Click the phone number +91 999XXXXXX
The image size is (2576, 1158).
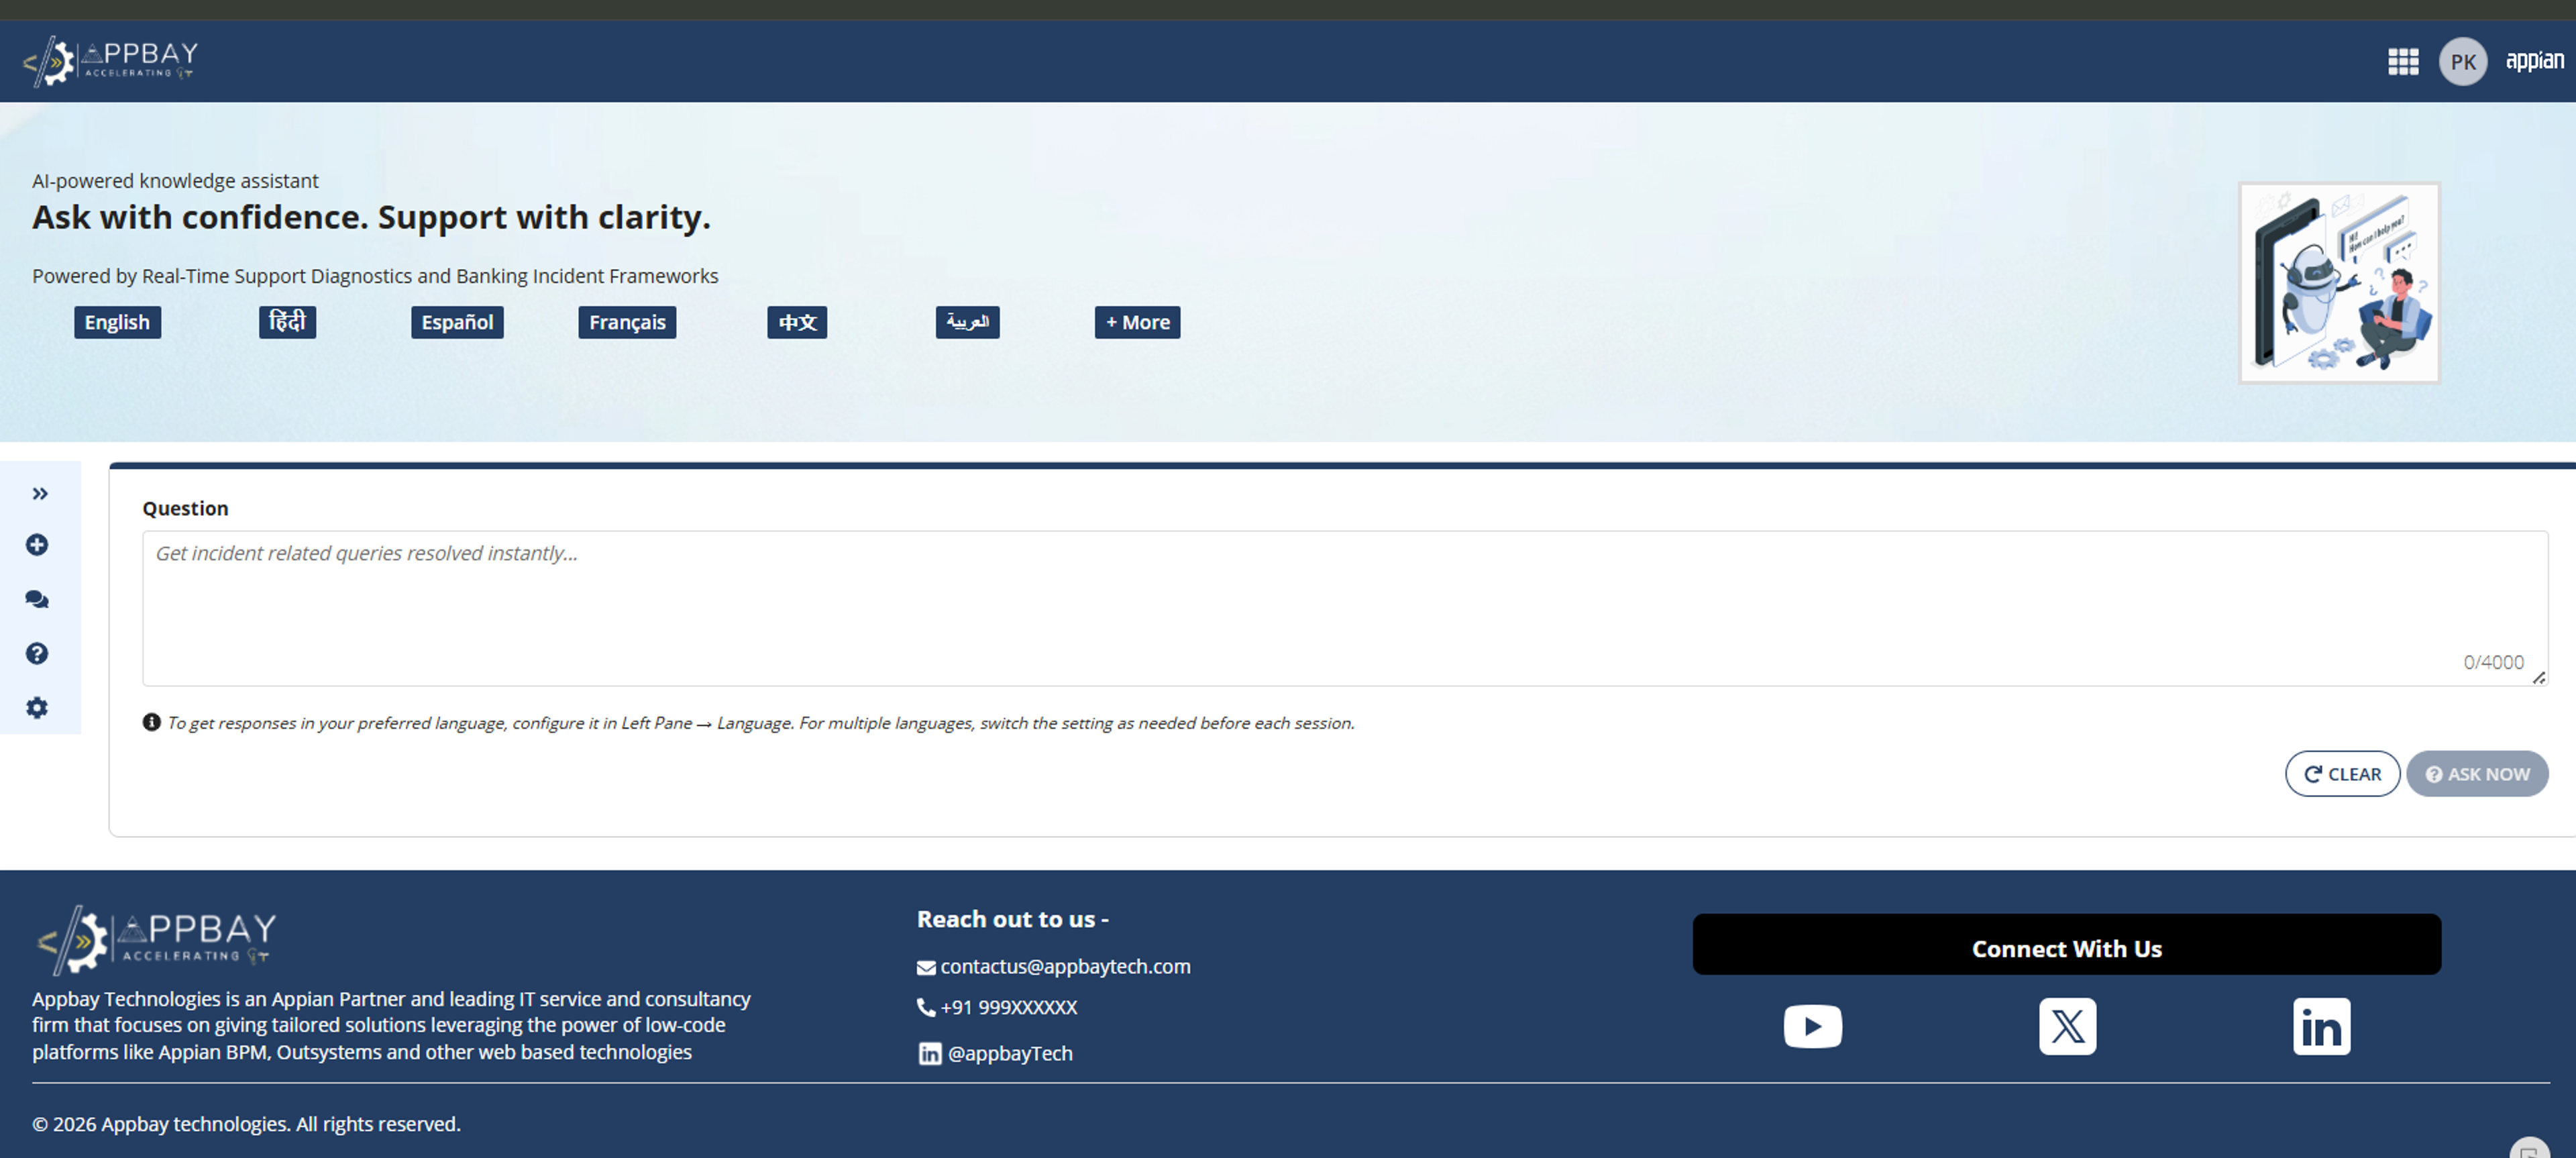1008,1007
